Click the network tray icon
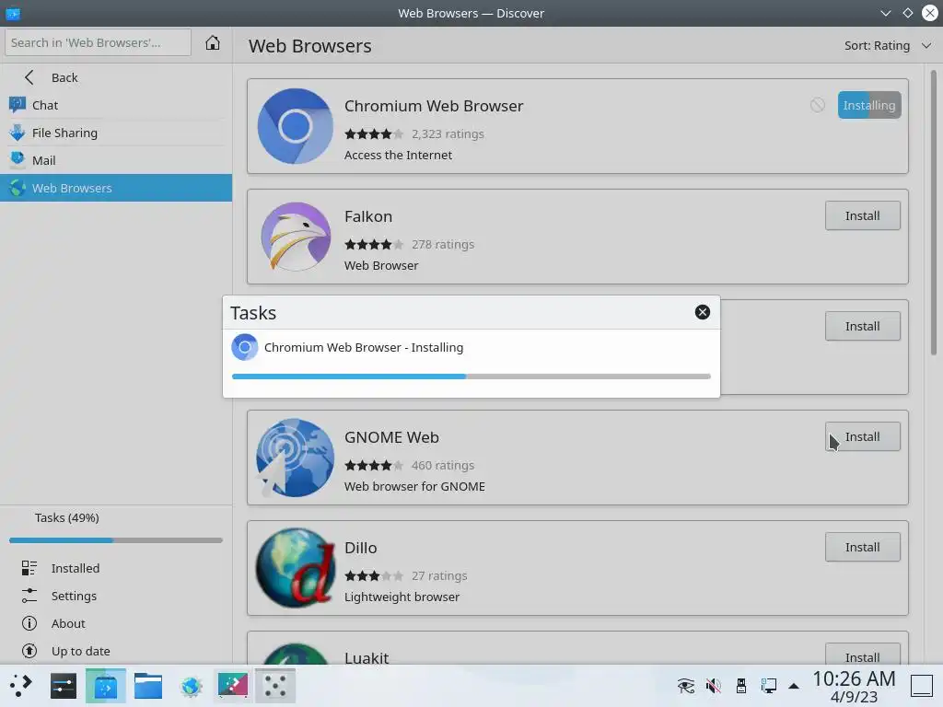The width and height of the screenshot is (943, 707). (769, 685)
